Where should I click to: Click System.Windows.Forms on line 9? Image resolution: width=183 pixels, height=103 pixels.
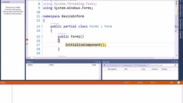pos(73,8)
